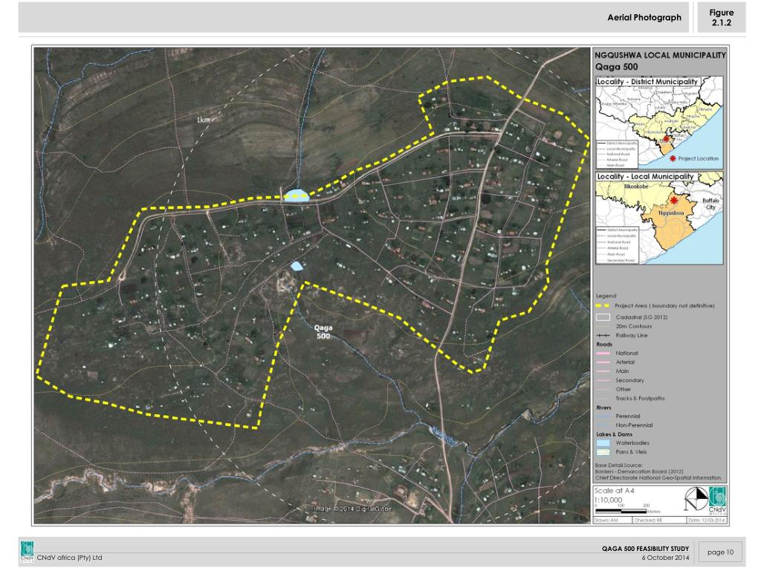Image resolution: width=761 pixels, height=571 pixels.
Task: Click the 'Project Location' inset label
Action: point(698,159)
